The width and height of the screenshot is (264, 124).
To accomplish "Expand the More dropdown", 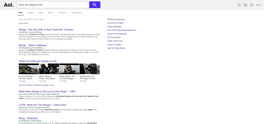I will (x=51, y=12).
